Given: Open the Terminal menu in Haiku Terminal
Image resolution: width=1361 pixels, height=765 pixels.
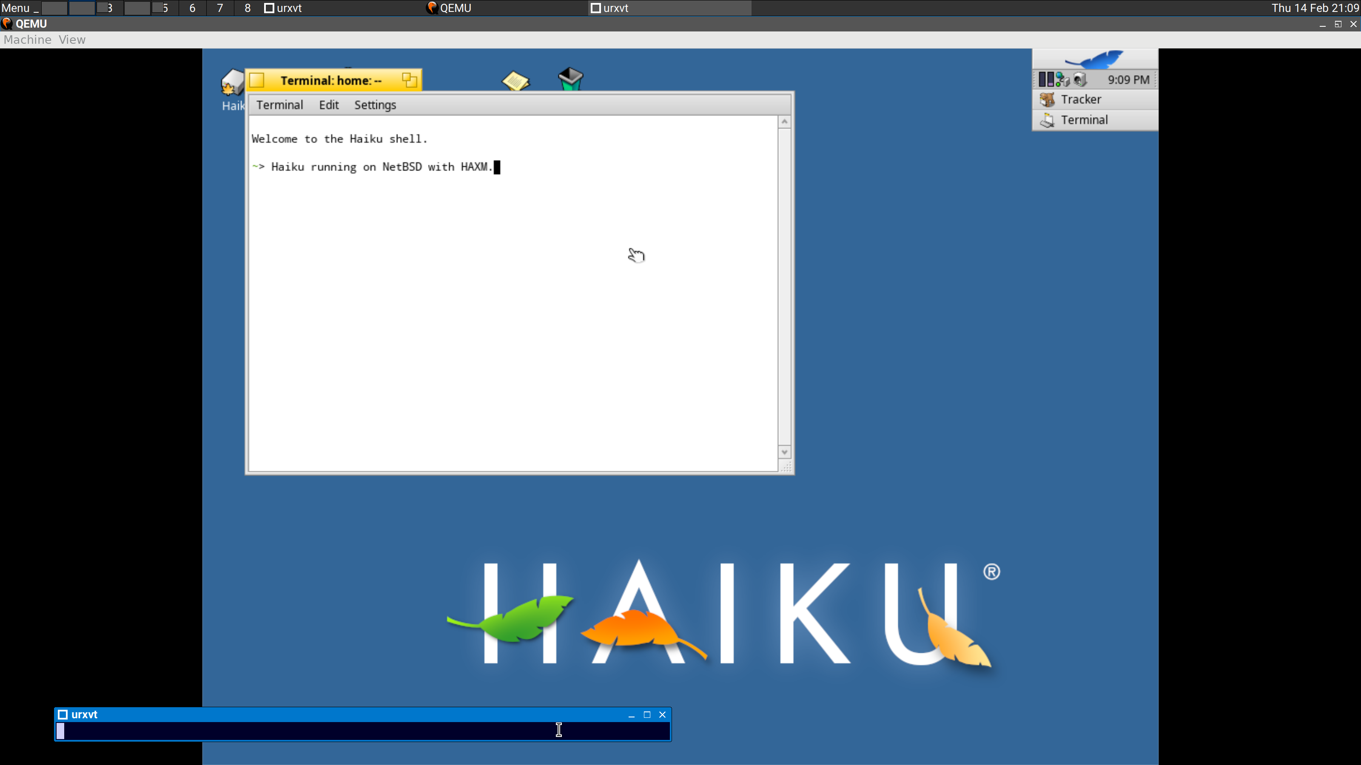Looking at the screenshot, I should (x=279, y=105).
